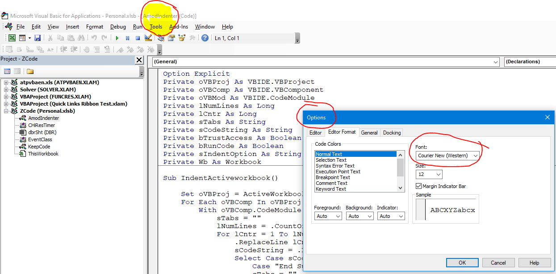Collapse the ZCode (Personal.xlsb) node
The height and width of the screenshot is (274, 556).
coord(6,111)
